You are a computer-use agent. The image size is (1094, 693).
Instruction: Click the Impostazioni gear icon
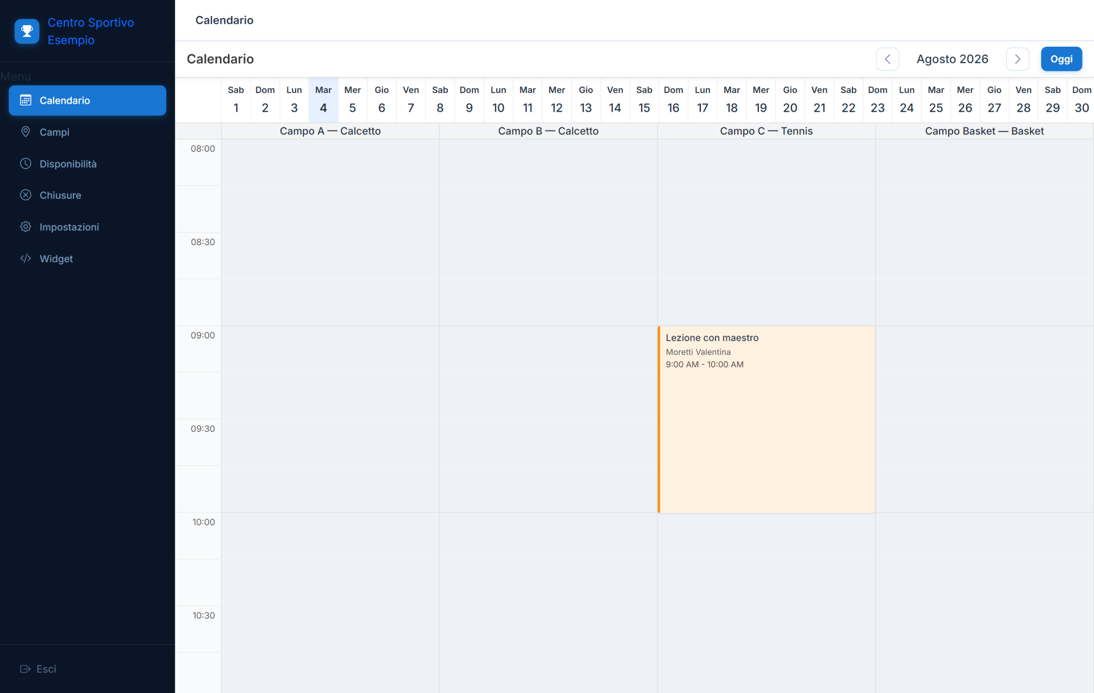pyautogui.click(x=26, y=227)
